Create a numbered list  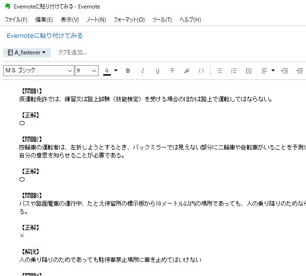(234, 71)
